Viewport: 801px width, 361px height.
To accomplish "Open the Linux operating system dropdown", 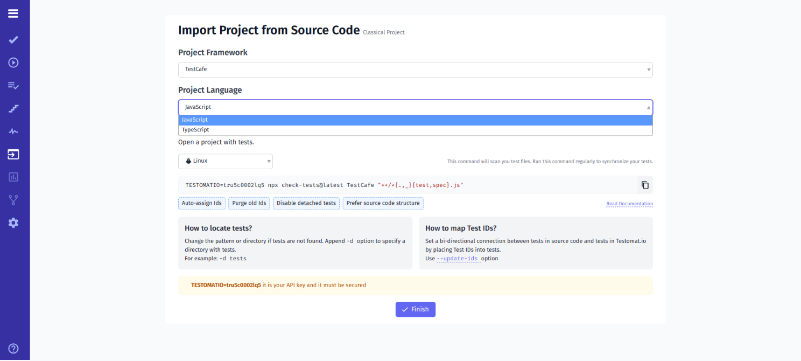I will [x=226, y=161].
